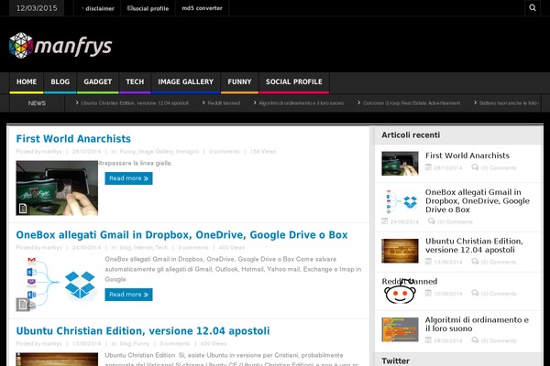
Task: Click Read more under OneBox allegati post
Action: pyautogui.click(x=128, y=295)
